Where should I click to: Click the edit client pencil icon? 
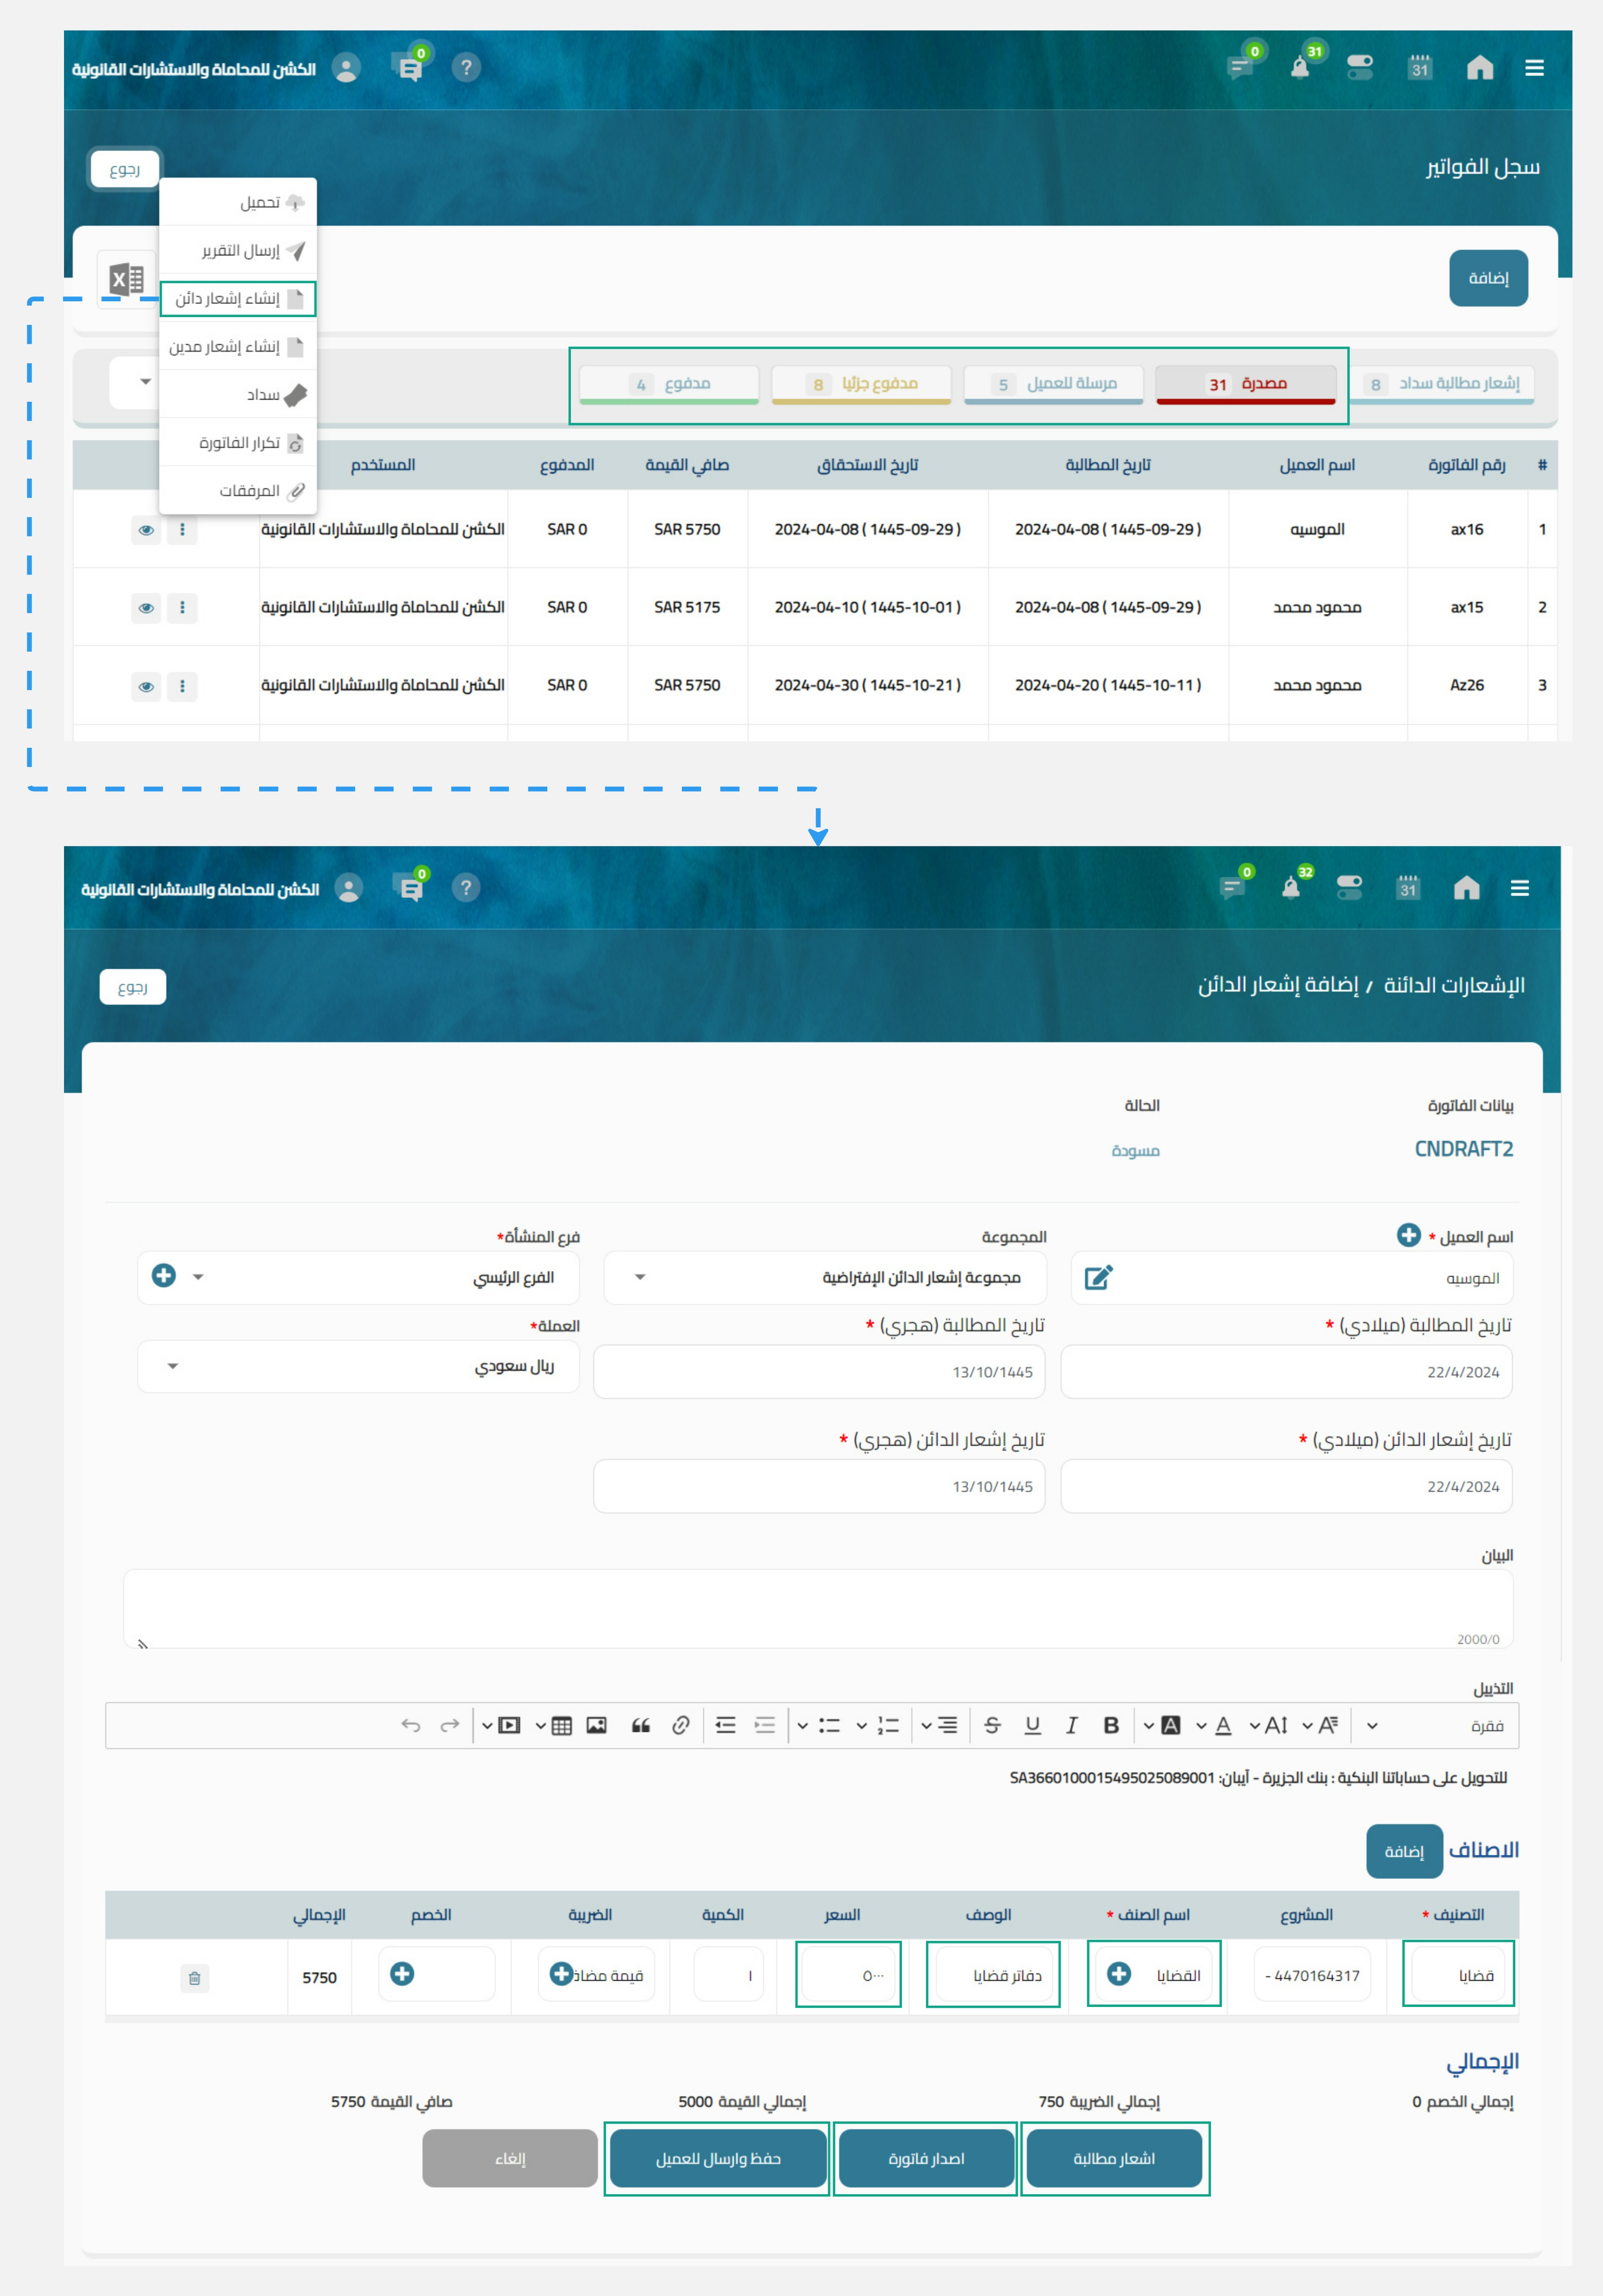(1098, 1277)
